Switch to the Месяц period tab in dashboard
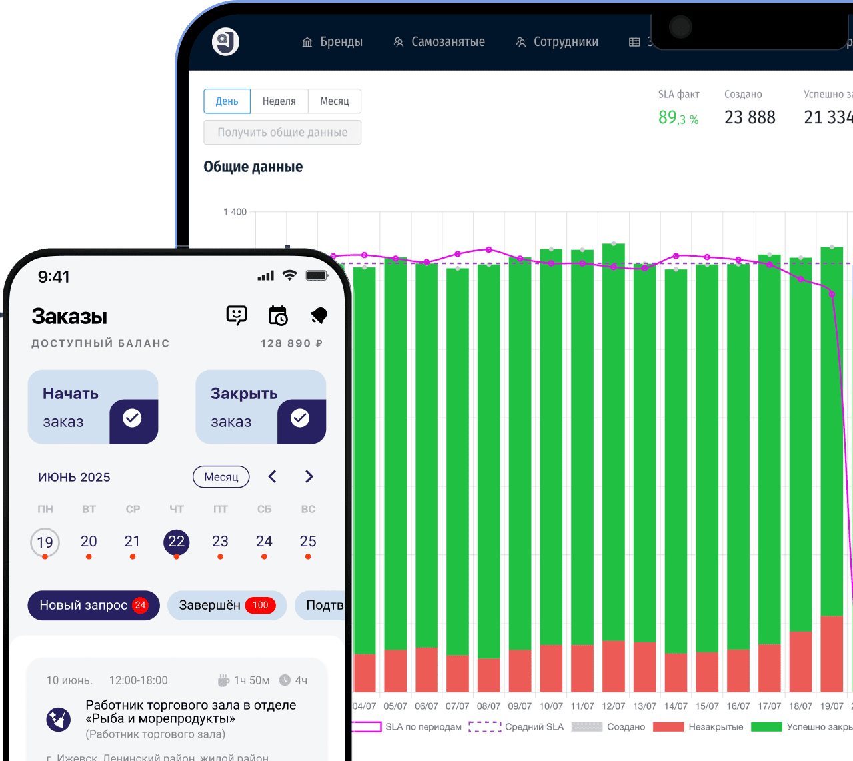This screenshot has width=853, height=761. coord(335,101)
